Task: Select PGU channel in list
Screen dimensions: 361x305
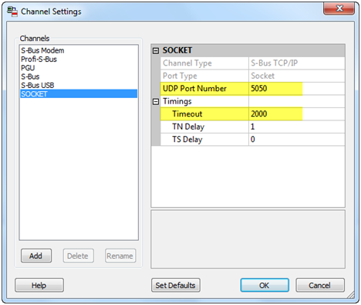Action: click(79, 68)
